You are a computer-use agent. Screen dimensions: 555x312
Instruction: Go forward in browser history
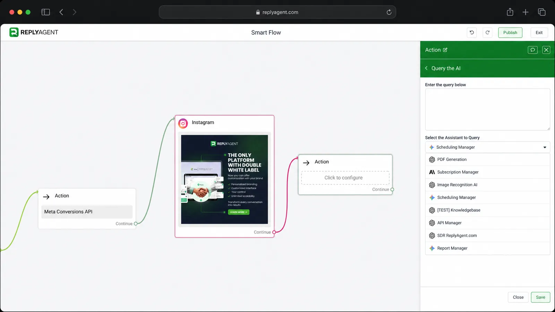pos(75,12)
